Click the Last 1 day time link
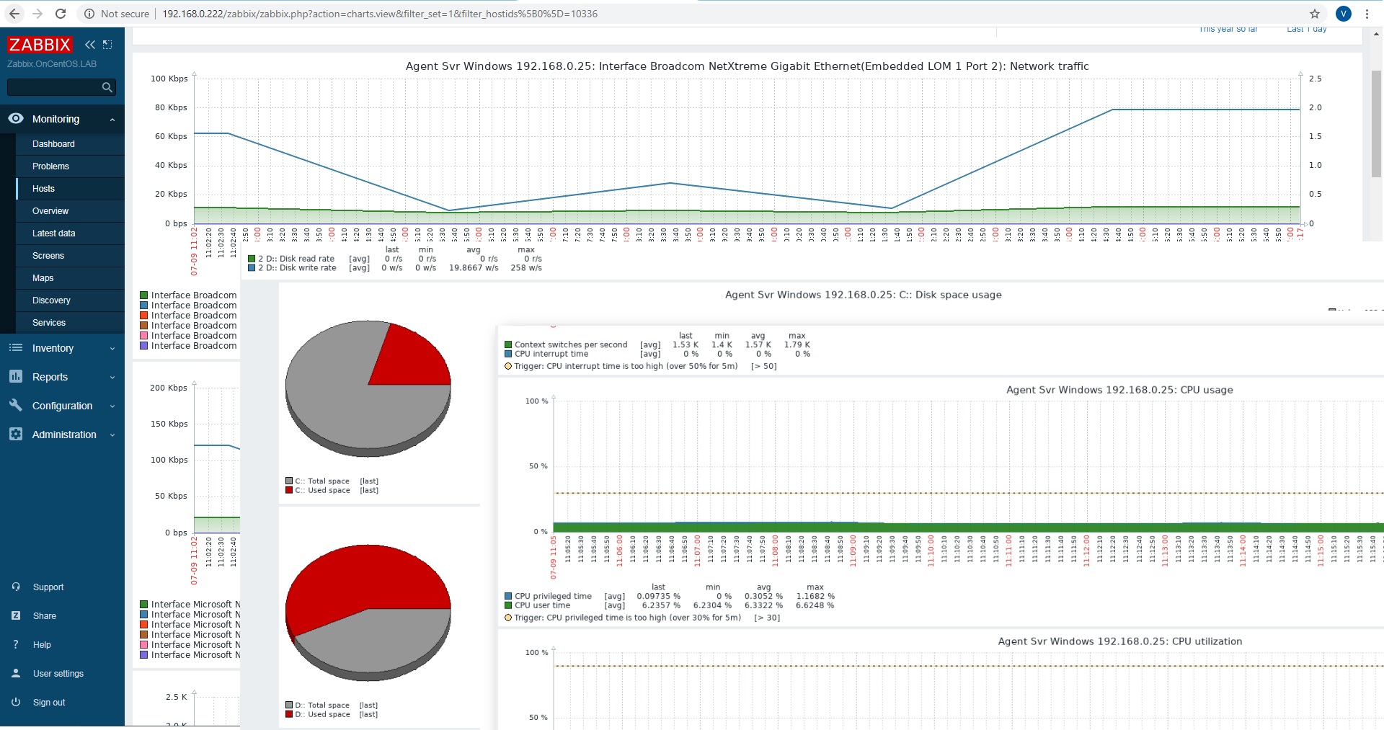Image resolution: width=1384 pixels, height=730 pixels. pyautogui.click(x=1305, y=29)
